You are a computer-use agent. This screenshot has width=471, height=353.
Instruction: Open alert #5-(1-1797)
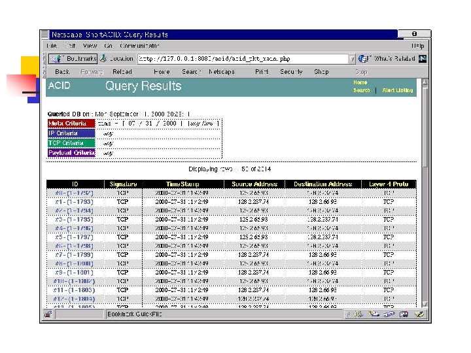pyautogui.click(x=74, y=237)
